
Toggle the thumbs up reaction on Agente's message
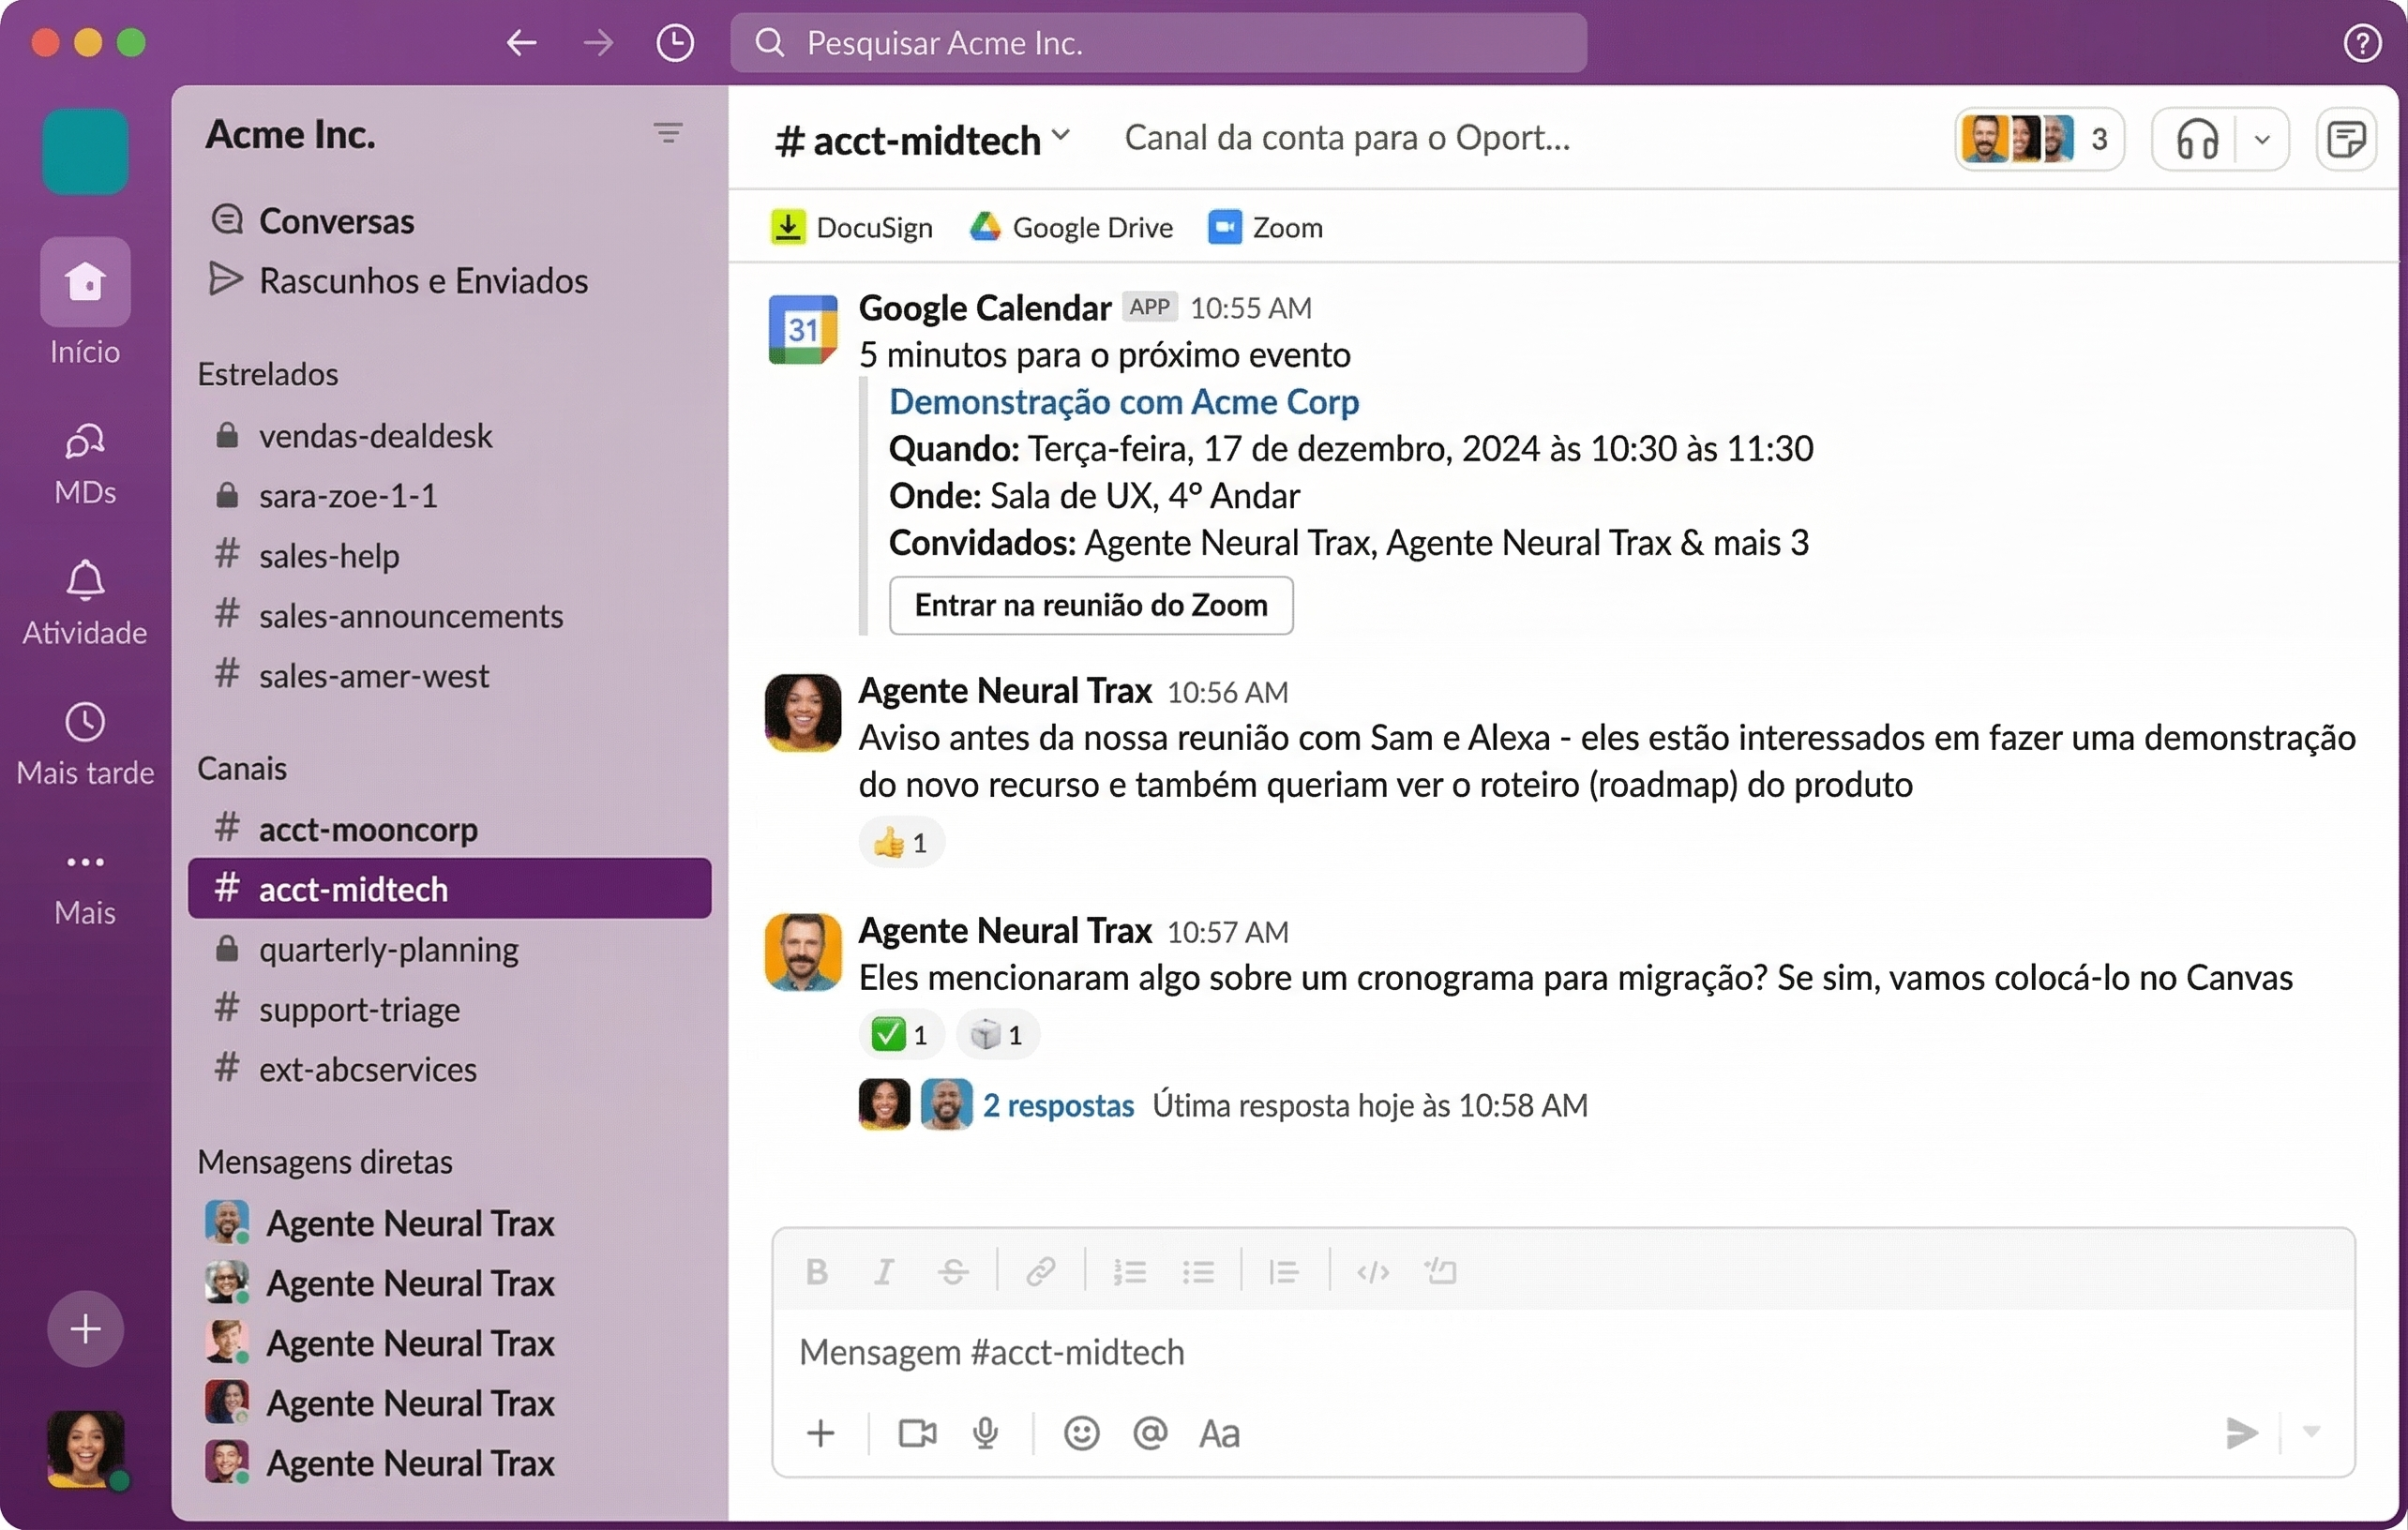coord(900,842)
